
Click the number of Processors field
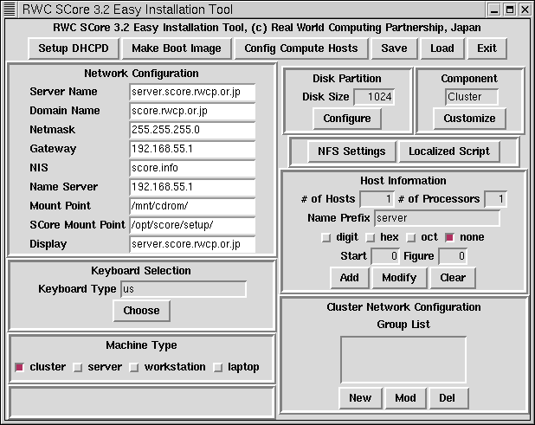(496, 199)
